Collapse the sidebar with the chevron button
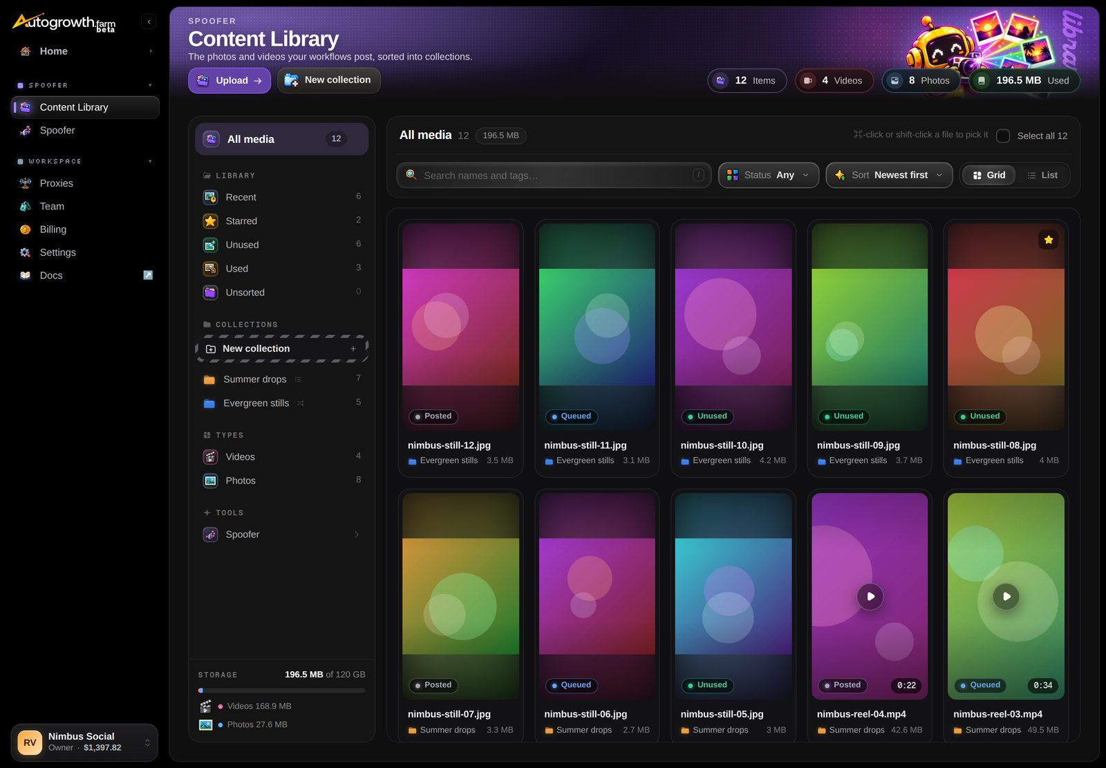The image size is (1106, 768). click(149, 21)
